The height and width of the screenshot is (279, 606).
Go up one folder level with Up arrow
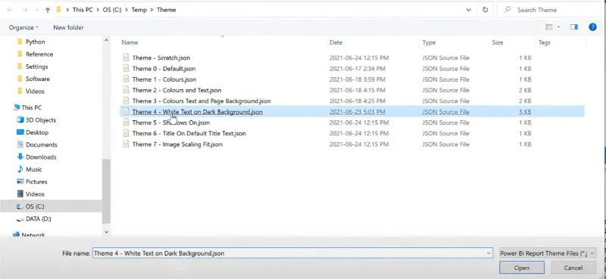point(48,11)
